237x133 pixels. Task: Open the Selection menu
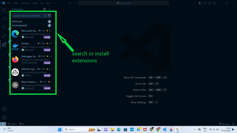click(25, 3)
